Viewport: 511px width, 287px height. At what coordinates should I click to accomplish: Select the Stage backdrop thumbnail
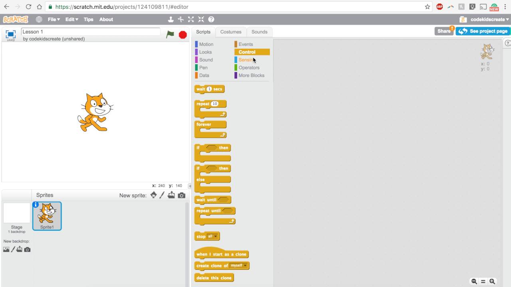pyautogui.click(x=17, y=213)
